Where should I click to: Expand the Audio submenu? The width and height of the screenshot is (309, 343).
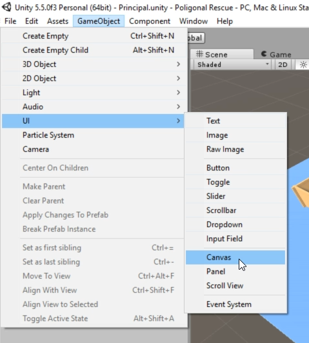94,107
